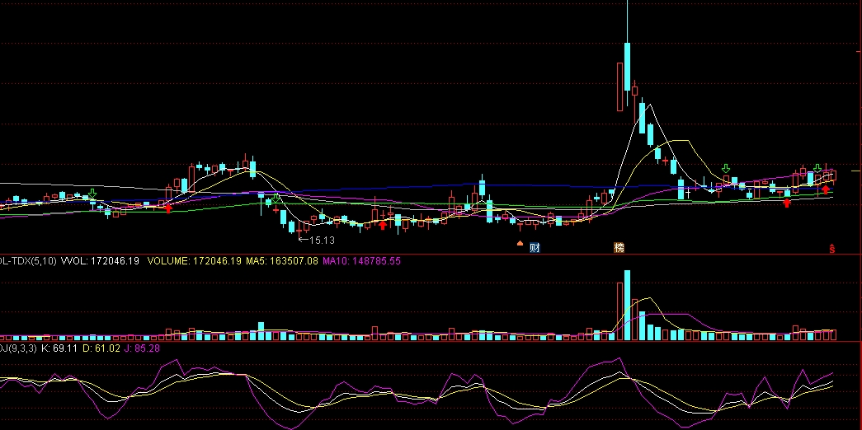
Task: Open the orange 榜 ranking marker
Action: tap(619, 248)
